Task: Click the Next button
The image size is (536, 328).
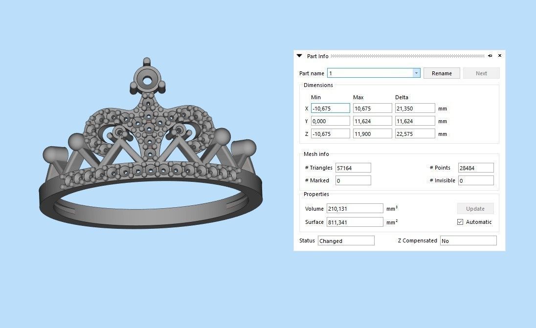Action: 481,73
